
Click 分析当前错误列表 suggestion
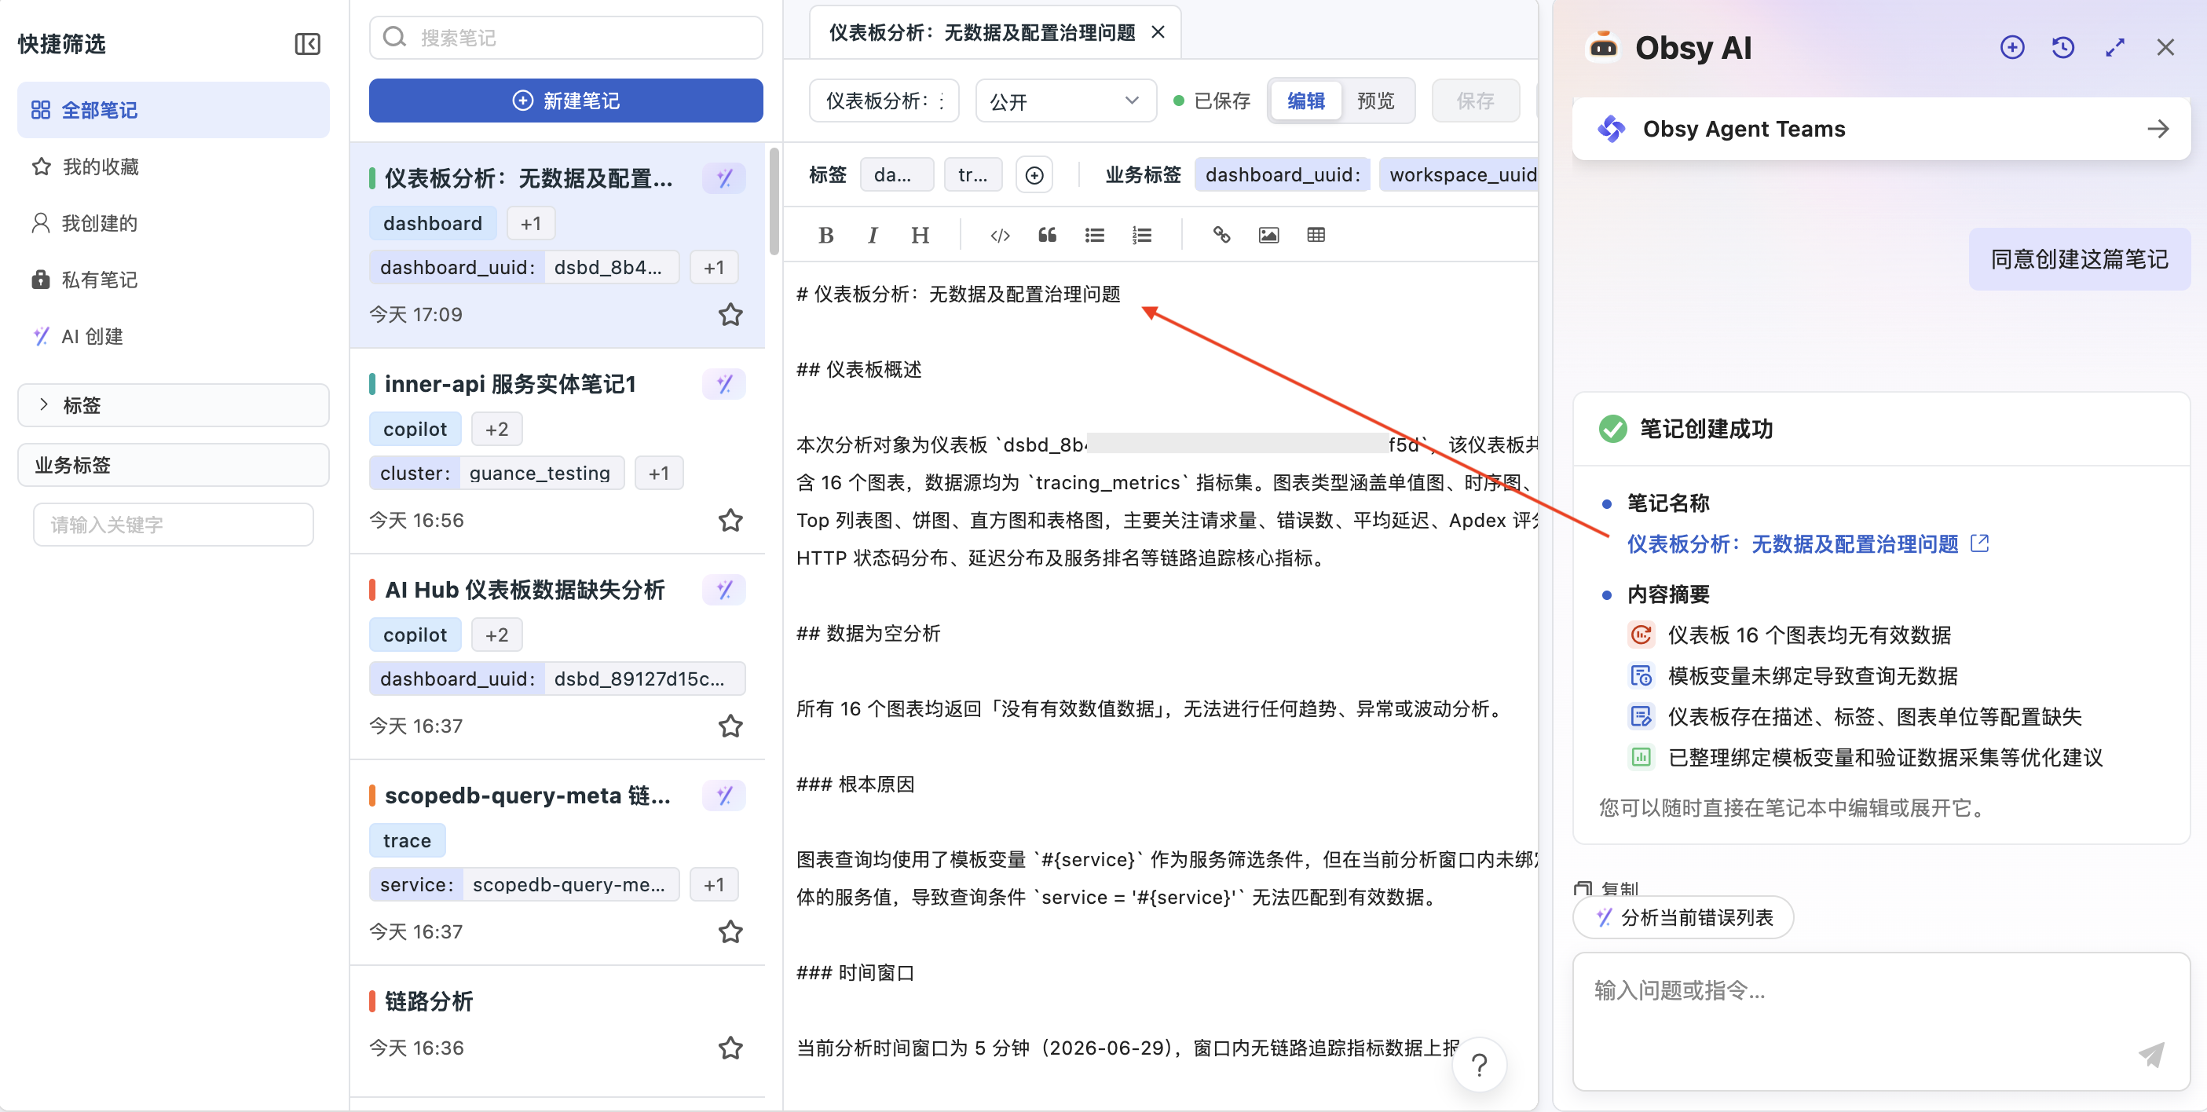[x=1683, y=917]
